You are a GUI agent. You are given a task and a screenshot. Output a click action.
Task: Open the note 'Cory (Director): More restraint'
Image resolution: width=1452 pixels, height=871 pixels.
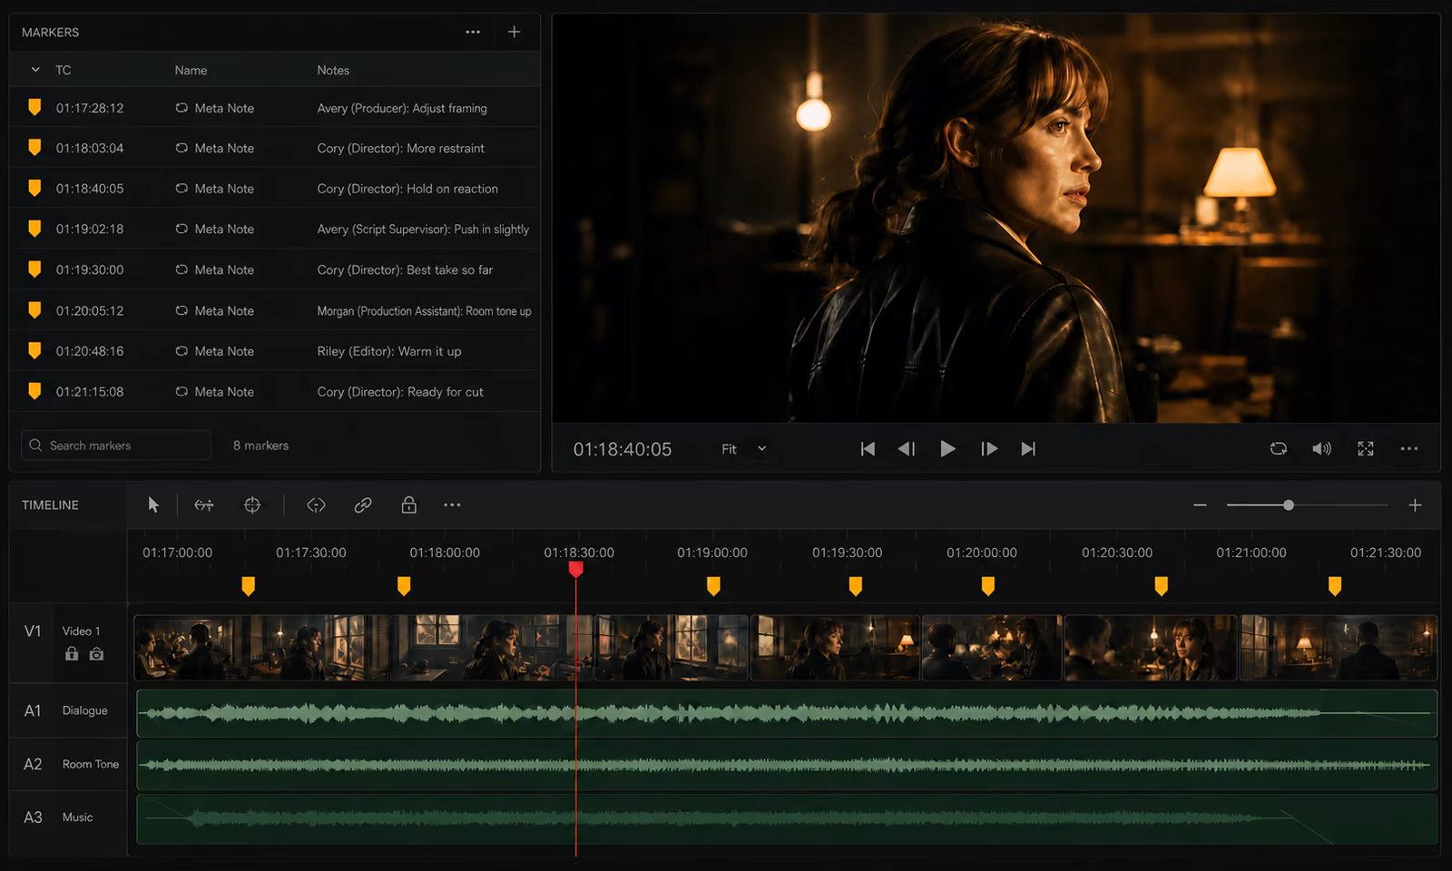(400, 148)
